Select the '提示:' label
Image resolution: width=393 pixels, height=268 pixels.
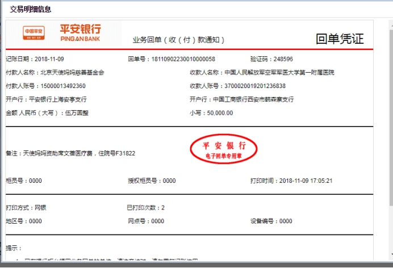coord(14,248)
